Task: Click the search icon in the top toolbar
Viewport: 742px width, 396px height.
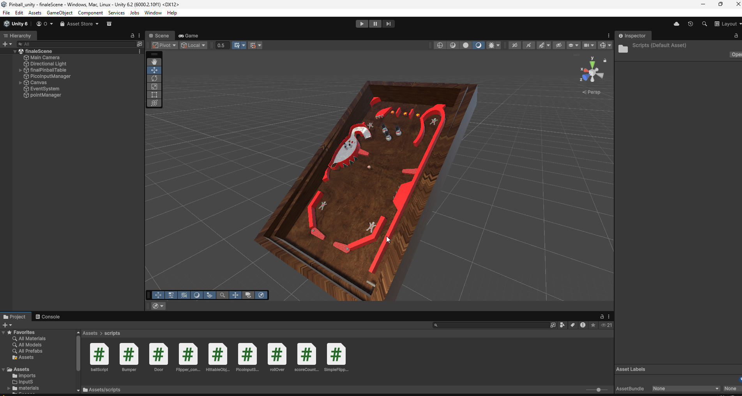Action: point(704,24)
